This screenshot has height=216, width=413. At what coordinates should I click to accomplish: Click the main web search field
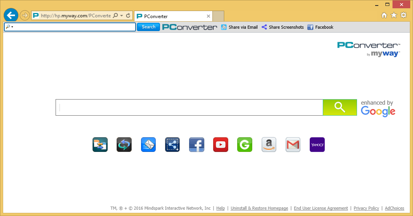click(189, 107)
